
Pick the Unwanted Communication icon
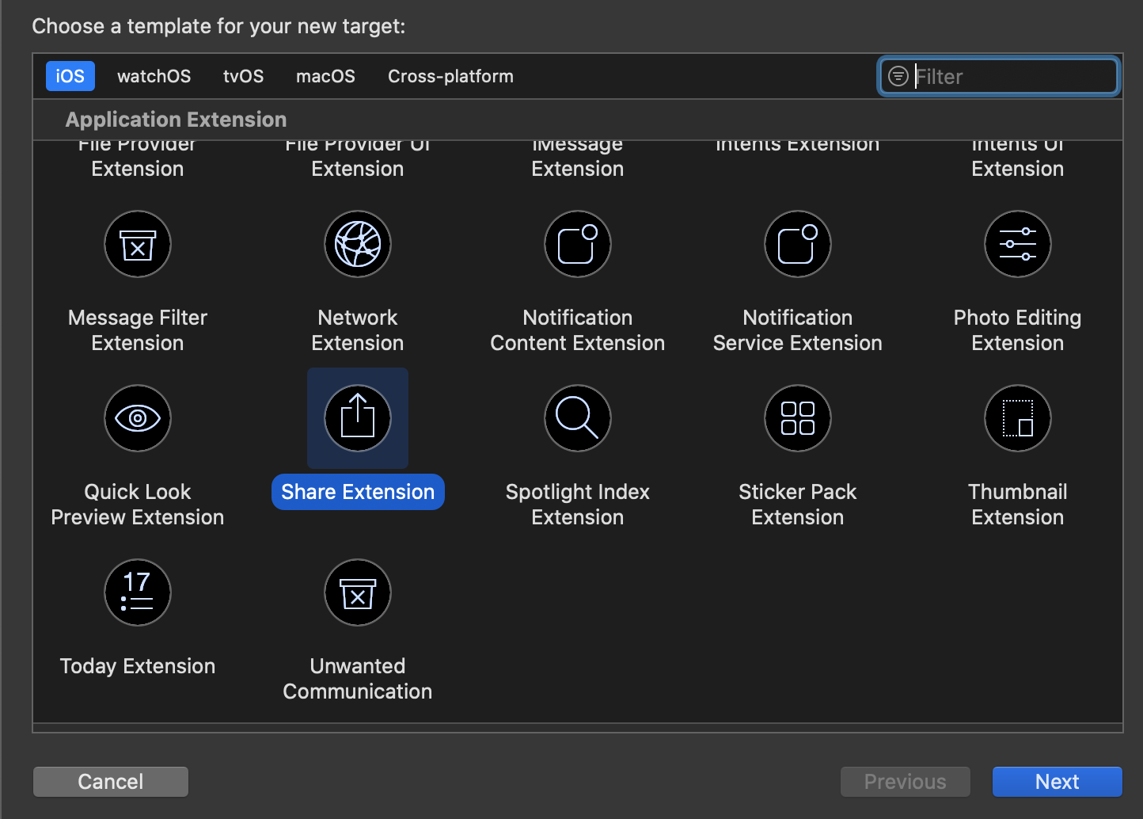coord(358,592)
